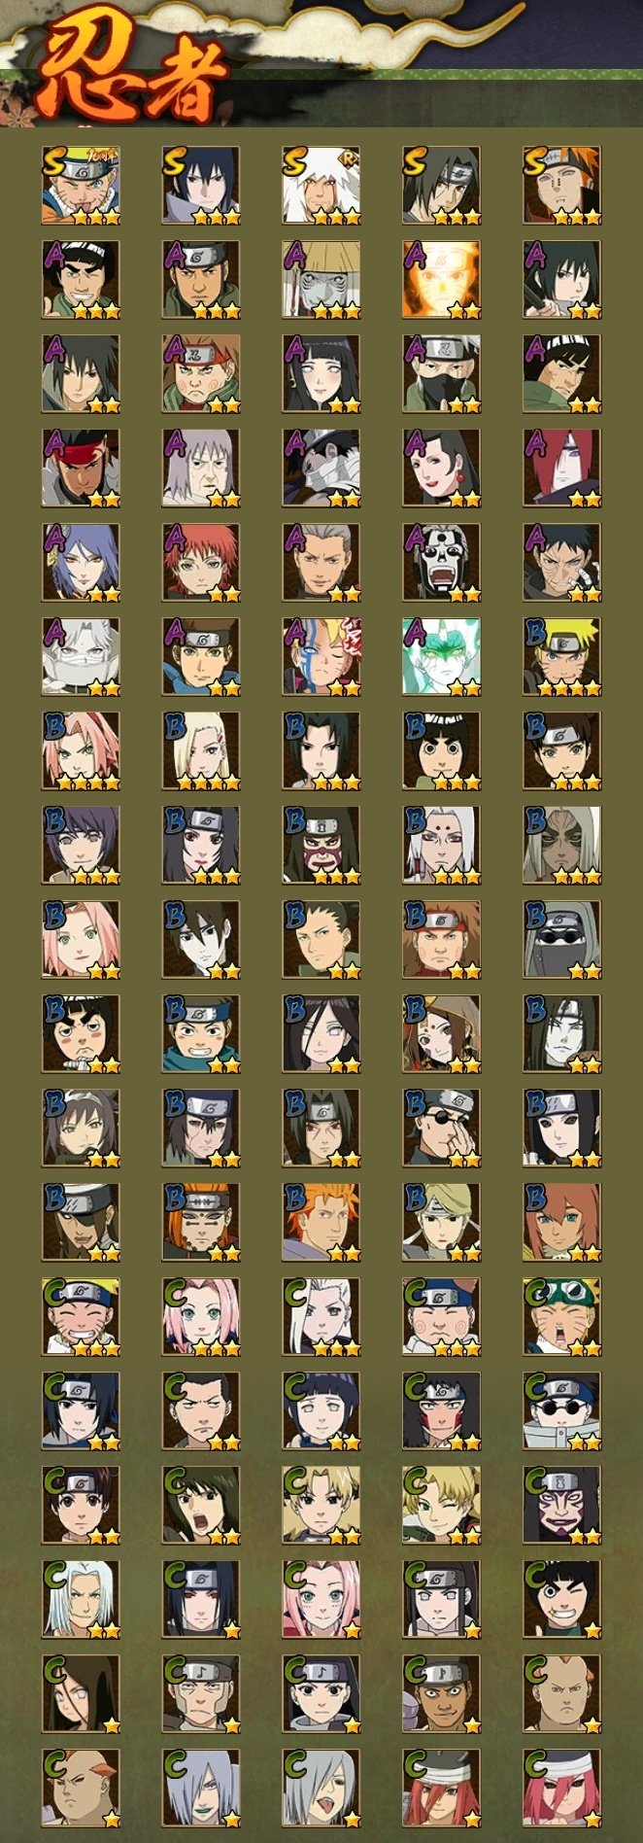Select the A-rank red-haired Nagato portrait
This screenshot has height=1843, width=643.
coord(562,469)
